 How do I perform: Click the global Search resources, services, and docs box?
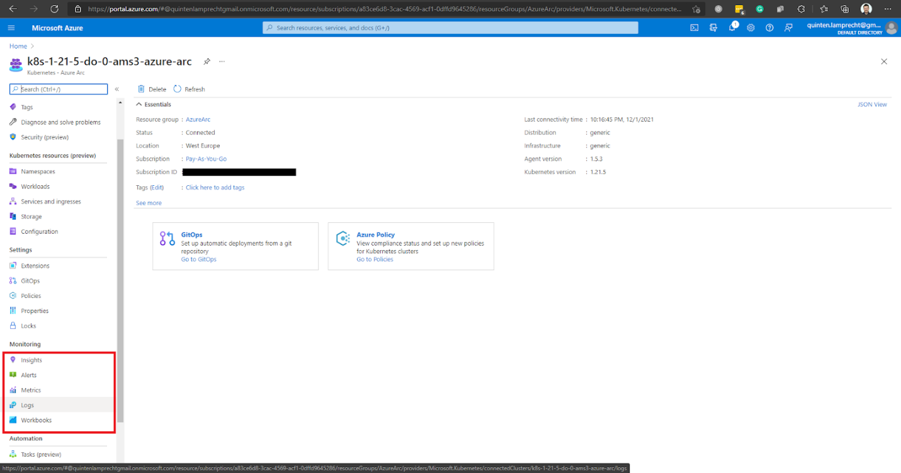pos(450,28)
